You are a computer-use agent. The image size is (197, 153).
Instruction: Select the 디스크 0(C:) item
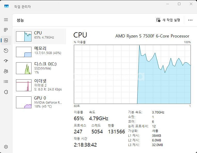click(x=40, y=68)
